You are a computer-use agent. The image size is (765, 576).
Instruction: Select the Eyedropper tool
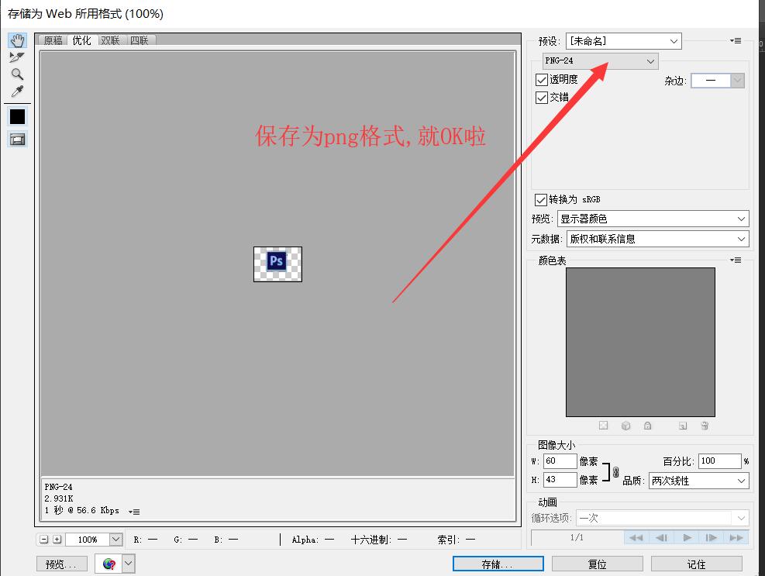pyautogui.click(x=17, y=91)
